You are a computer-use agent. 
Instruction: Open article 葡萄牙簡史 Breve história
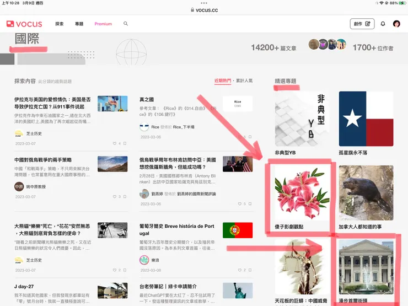[177, 229]
